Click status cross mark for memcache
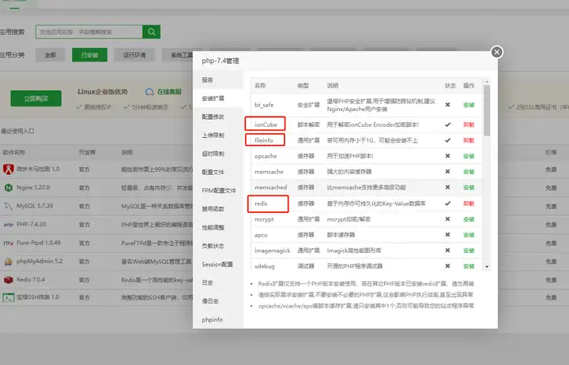Screen dimensions: 569x365 [448, 172]
